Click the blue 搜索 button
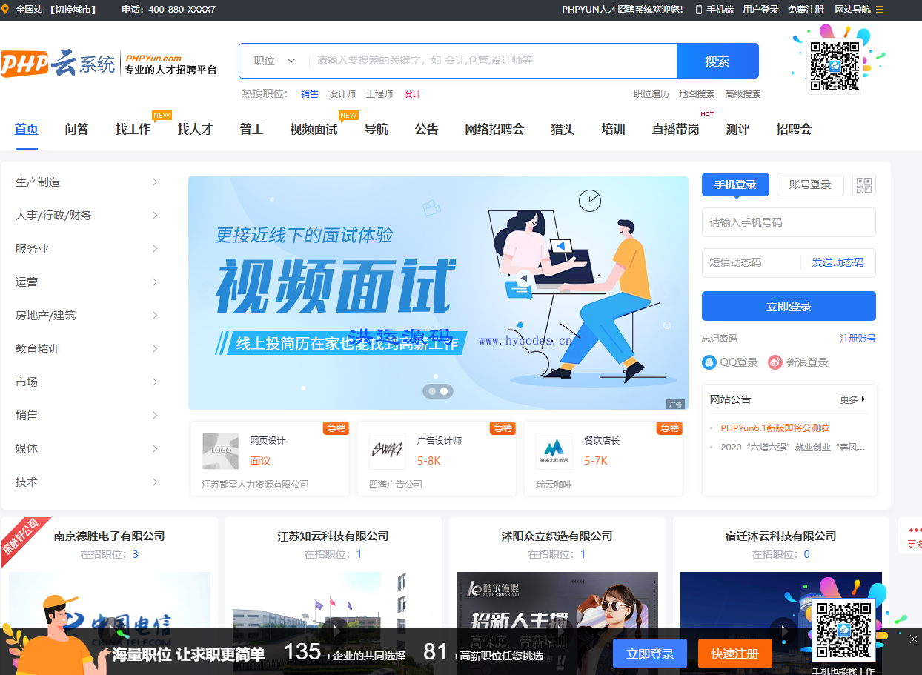Viewport: 922px width, 675px height. pyautogui.click(x=717, y=61)
